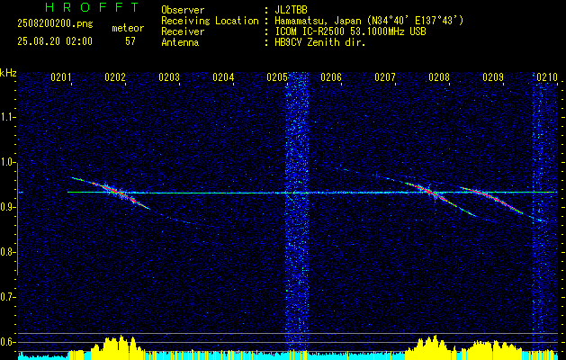The width and height of the screenshot is (566, 360).
Task: Click the Observer label
Action: point(183,10)
